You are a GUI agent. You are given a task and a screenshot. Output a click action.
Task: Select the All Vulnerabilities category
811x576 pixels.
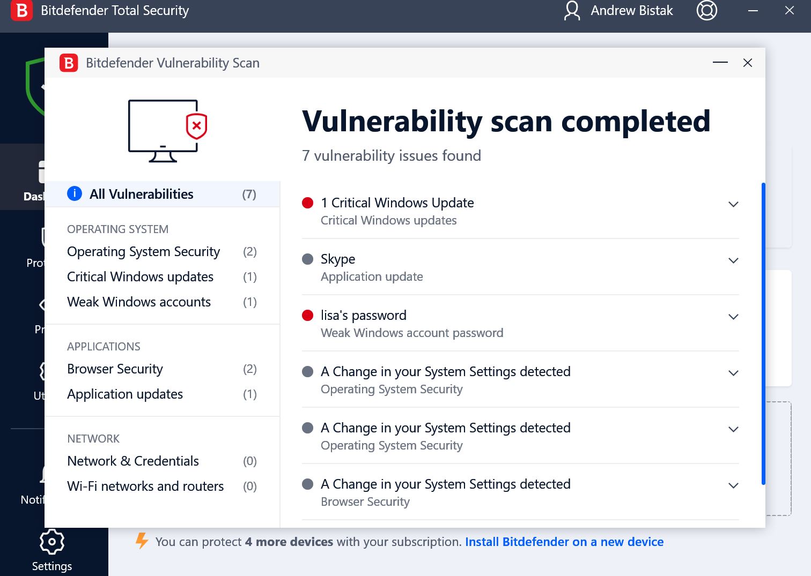coord(162,194)
